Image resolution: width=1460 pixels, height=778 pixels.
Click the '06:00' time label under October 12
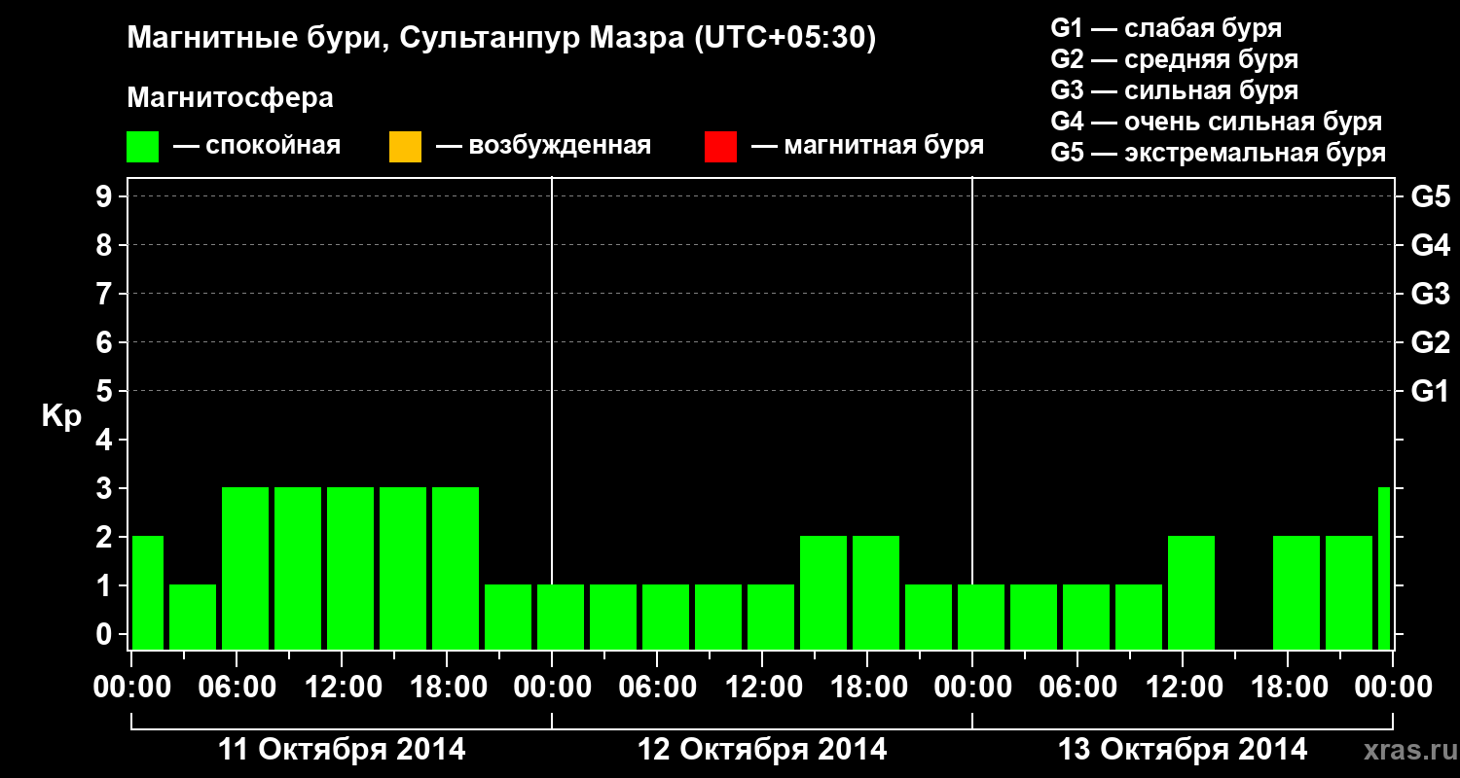(657, 688)
